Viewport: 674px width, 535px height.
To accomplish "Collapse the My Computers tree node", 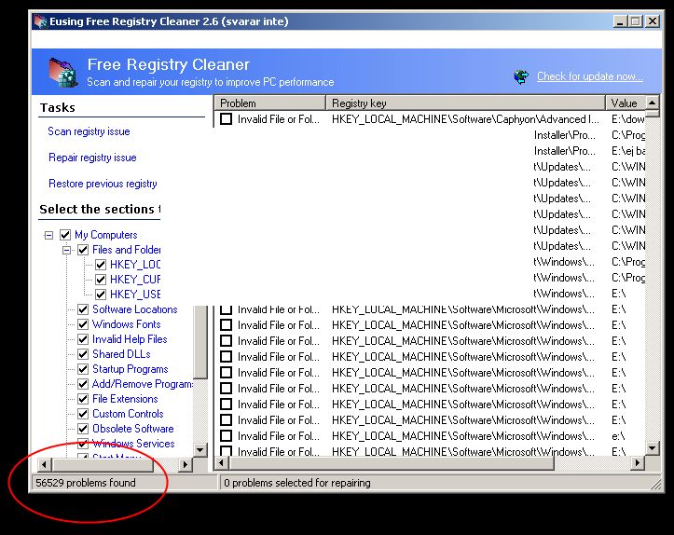I will [49, 235].
